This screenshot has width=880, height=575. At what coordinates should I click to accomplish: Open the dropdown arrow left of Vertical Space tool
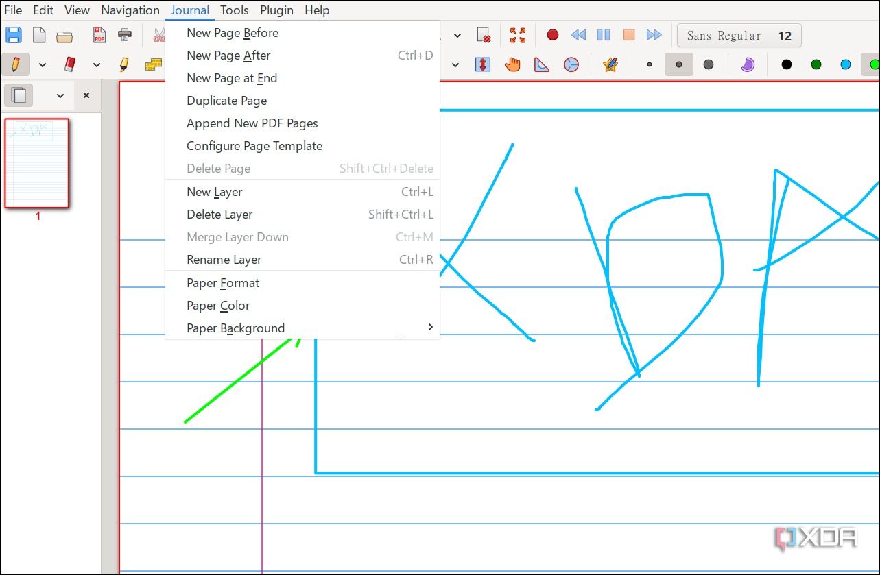click(455, 65)
